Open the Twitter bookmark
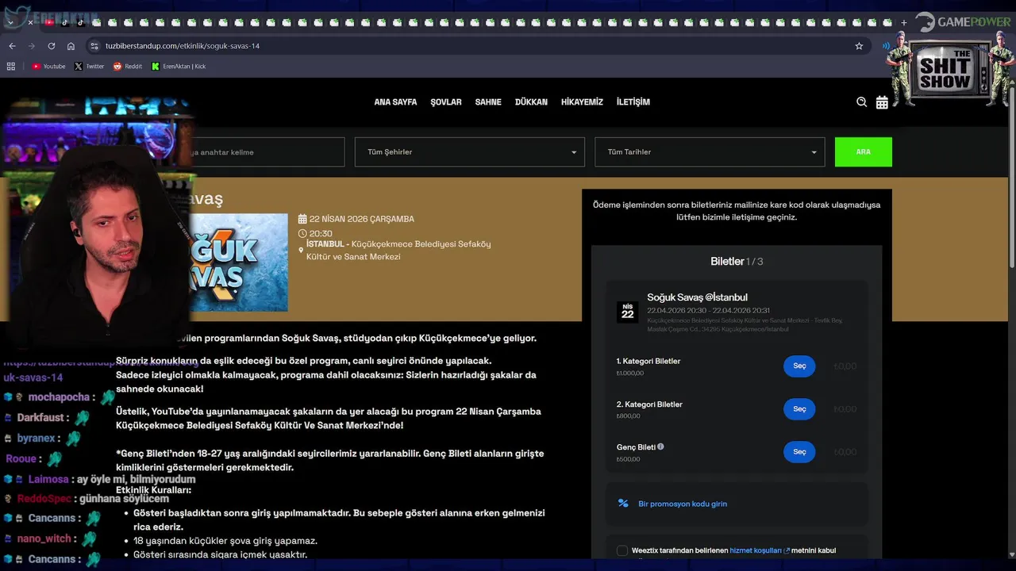 coord(89,67)
